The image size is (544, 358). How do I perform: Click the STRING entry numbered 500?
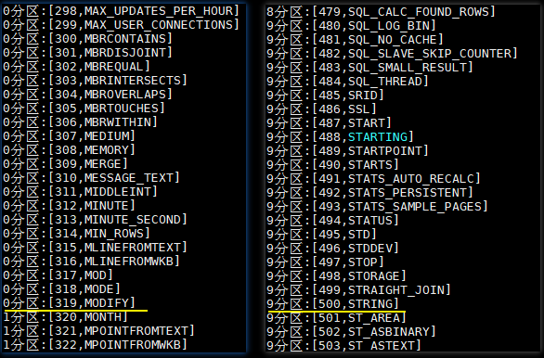332,304
